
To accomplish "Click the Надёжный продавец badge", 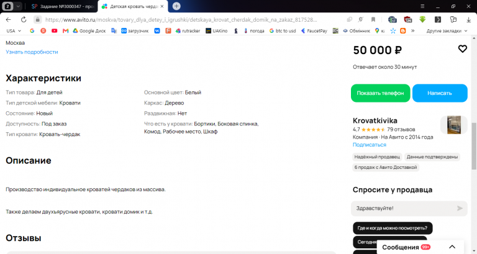I will [x=377, y=157].
